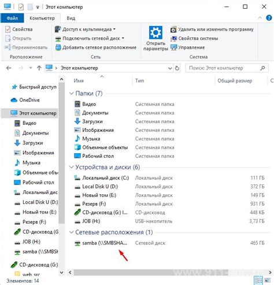Sort by the Тип column header
The image size is (274, 285).
coord(139,80)
